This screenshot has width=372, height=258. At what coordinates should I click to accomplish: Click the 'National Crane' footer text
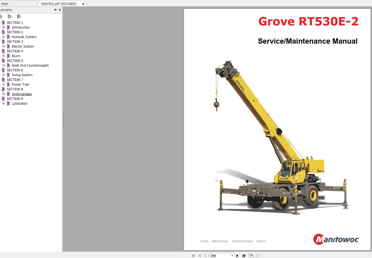pos(242,241)
